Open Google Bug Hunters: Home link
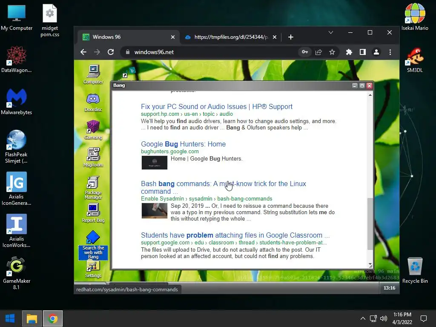The height and width of the screenshot is (327, 436). [183, 144]
